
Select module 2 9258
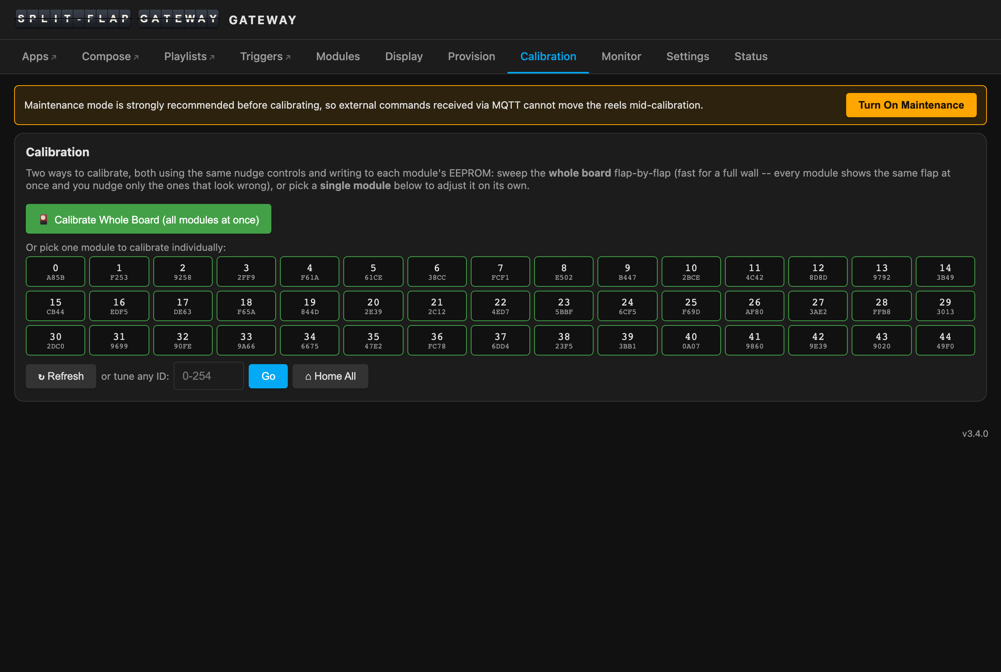pos(183,272)
